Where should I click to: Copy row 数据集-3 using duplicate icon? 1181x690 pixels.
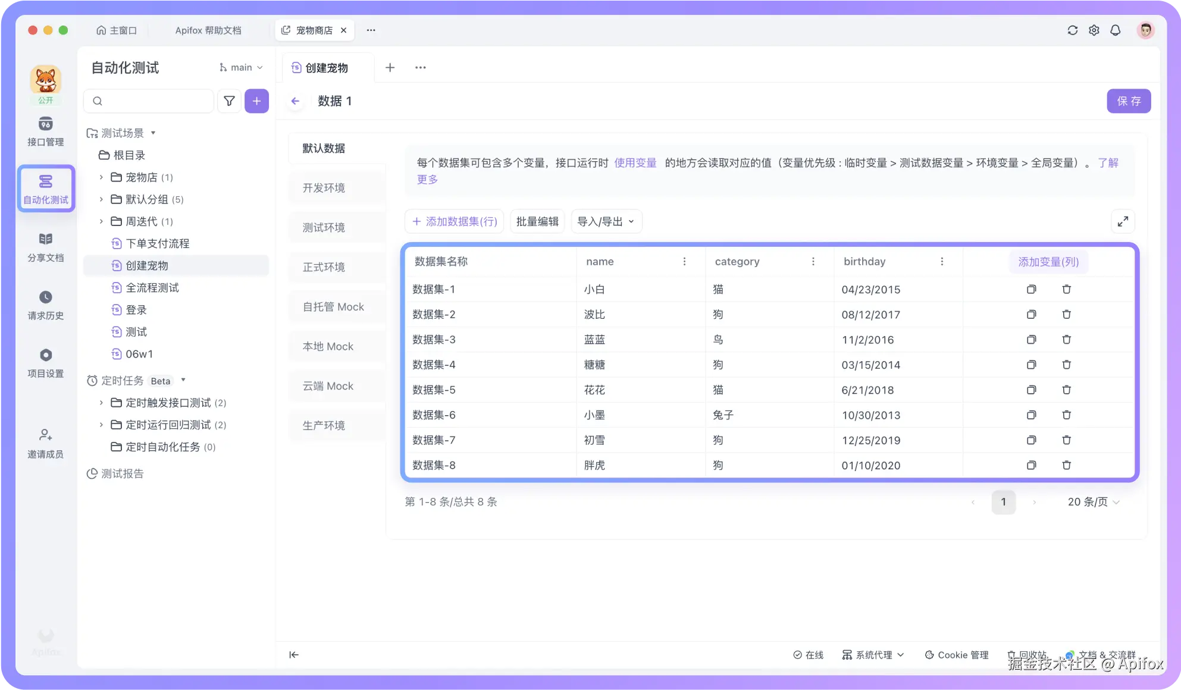tap(1031, 340)
